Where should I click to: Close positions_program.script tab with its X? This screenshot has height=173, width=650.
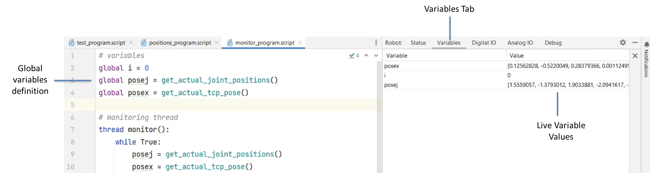[217, 43]
